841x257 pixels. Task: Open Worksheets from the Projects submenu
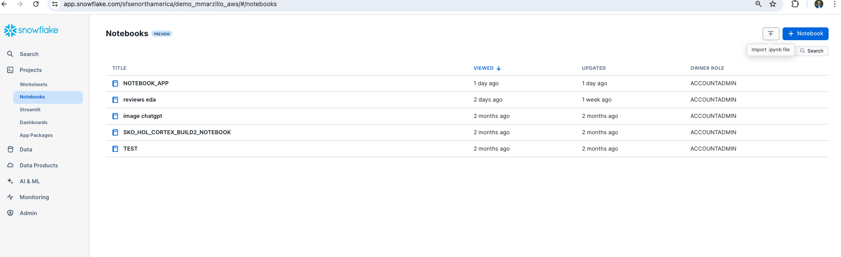[33, 84]
